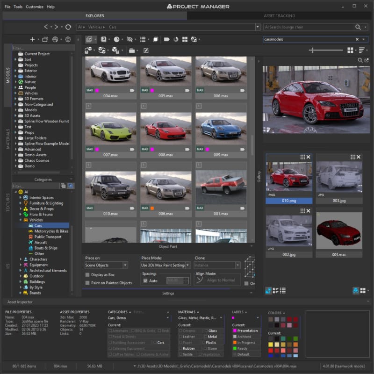Enable Display as Box checkbox
374x374 pixels.
click(87, 275)
